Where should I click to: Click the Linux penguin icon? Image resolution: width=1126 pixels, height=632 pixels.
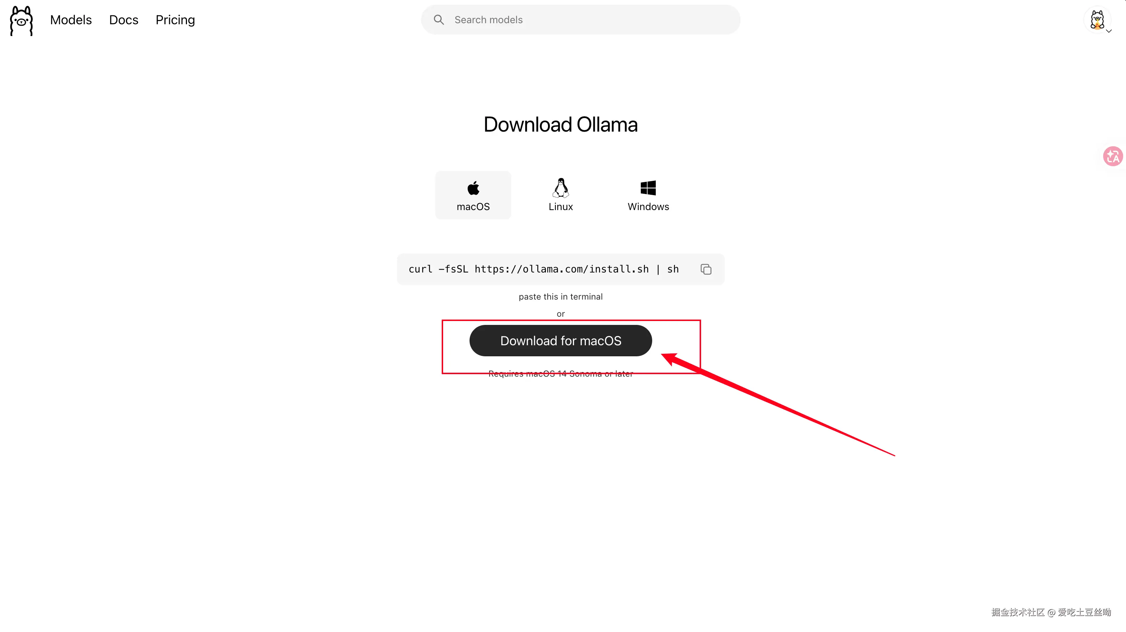click(x=561, y=188)
